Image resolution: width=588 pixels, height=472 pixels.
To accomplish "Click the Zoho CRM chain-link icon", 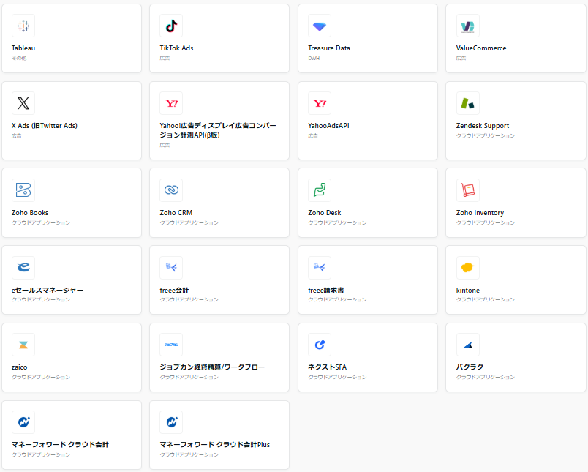I will (x=171, y=190).
